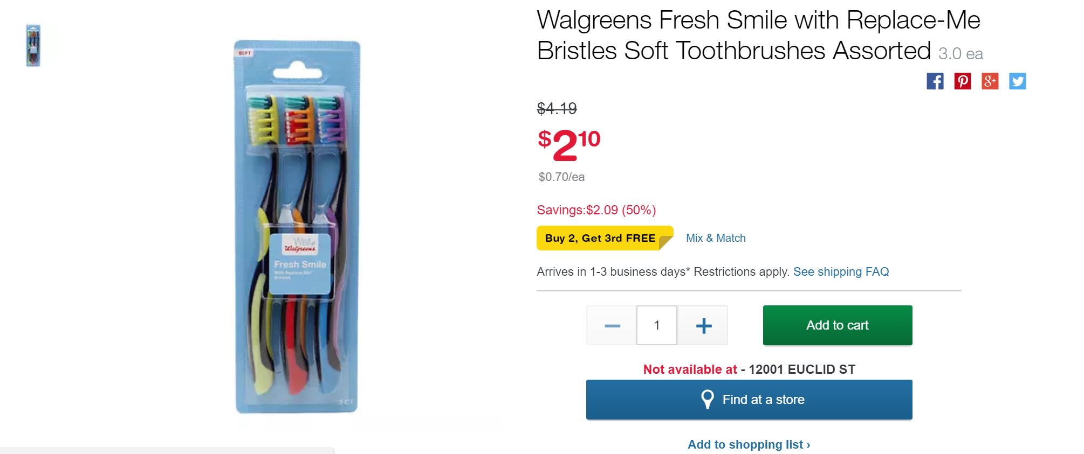
Task: Add toothbrushes to cart
Action: [x=837, y=325]
